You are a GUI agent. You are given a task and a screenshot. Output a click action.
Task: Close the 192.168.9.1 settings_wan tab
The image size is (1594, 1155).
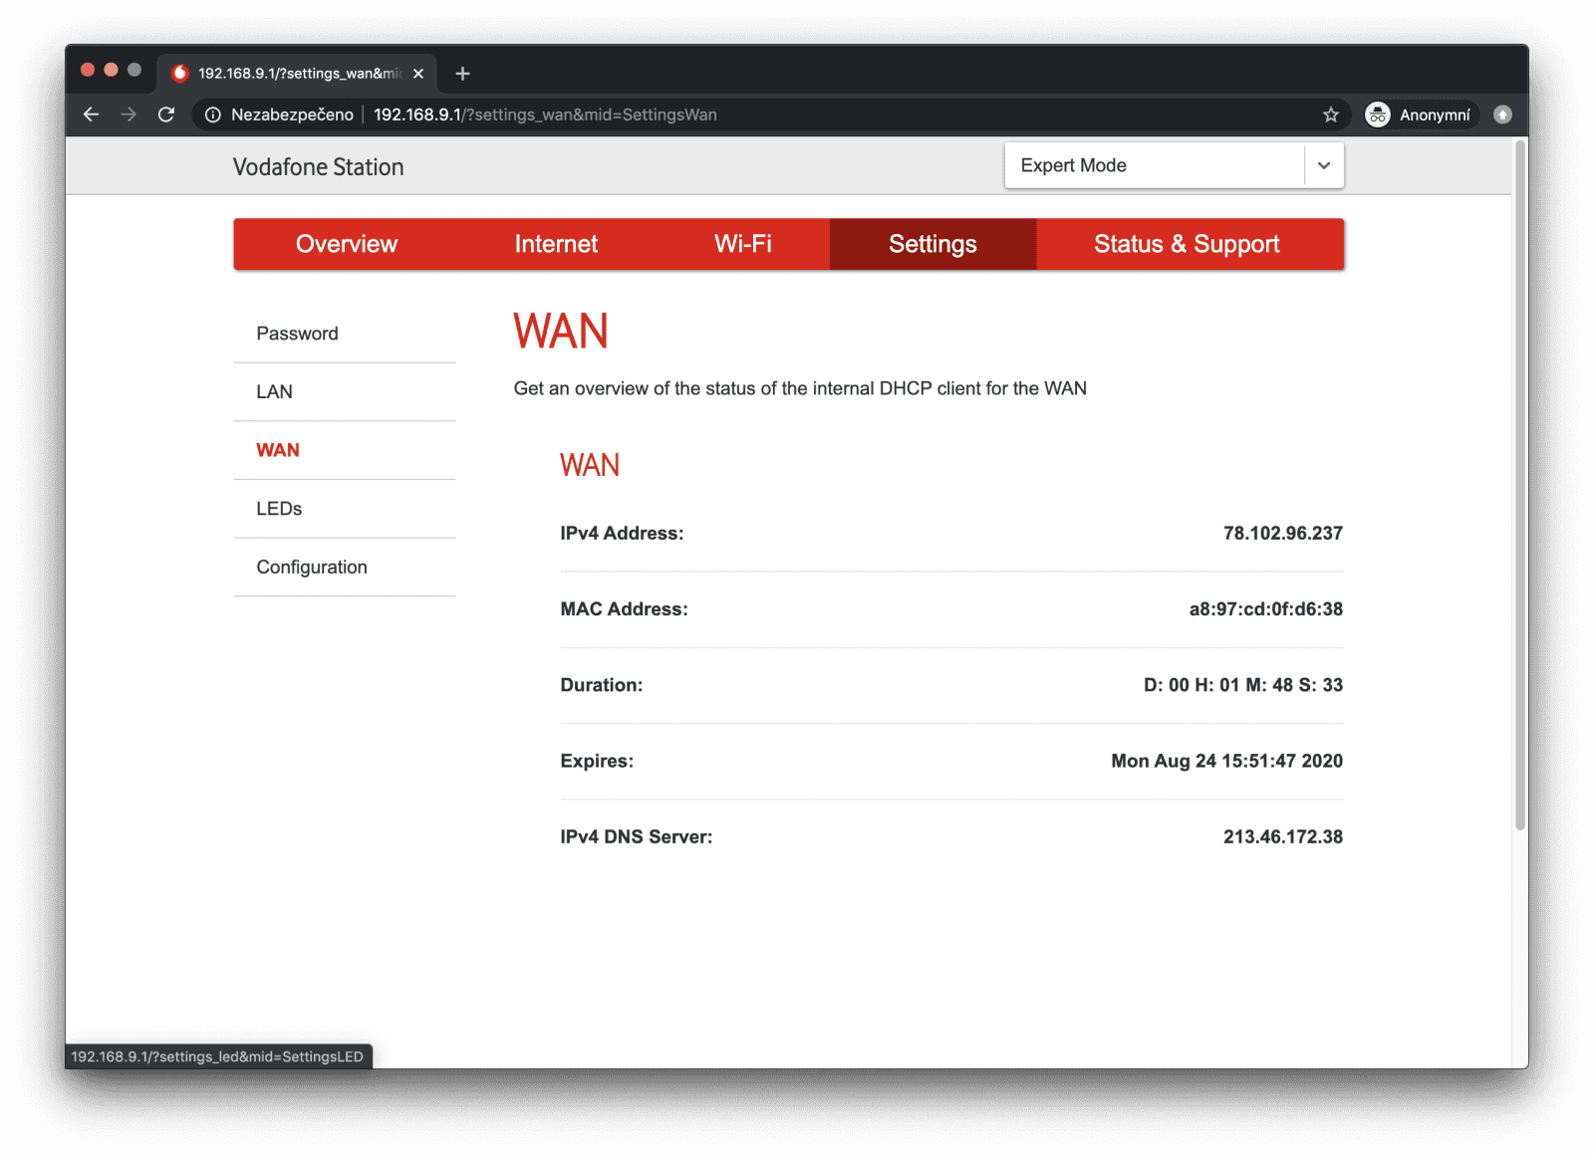418,74
